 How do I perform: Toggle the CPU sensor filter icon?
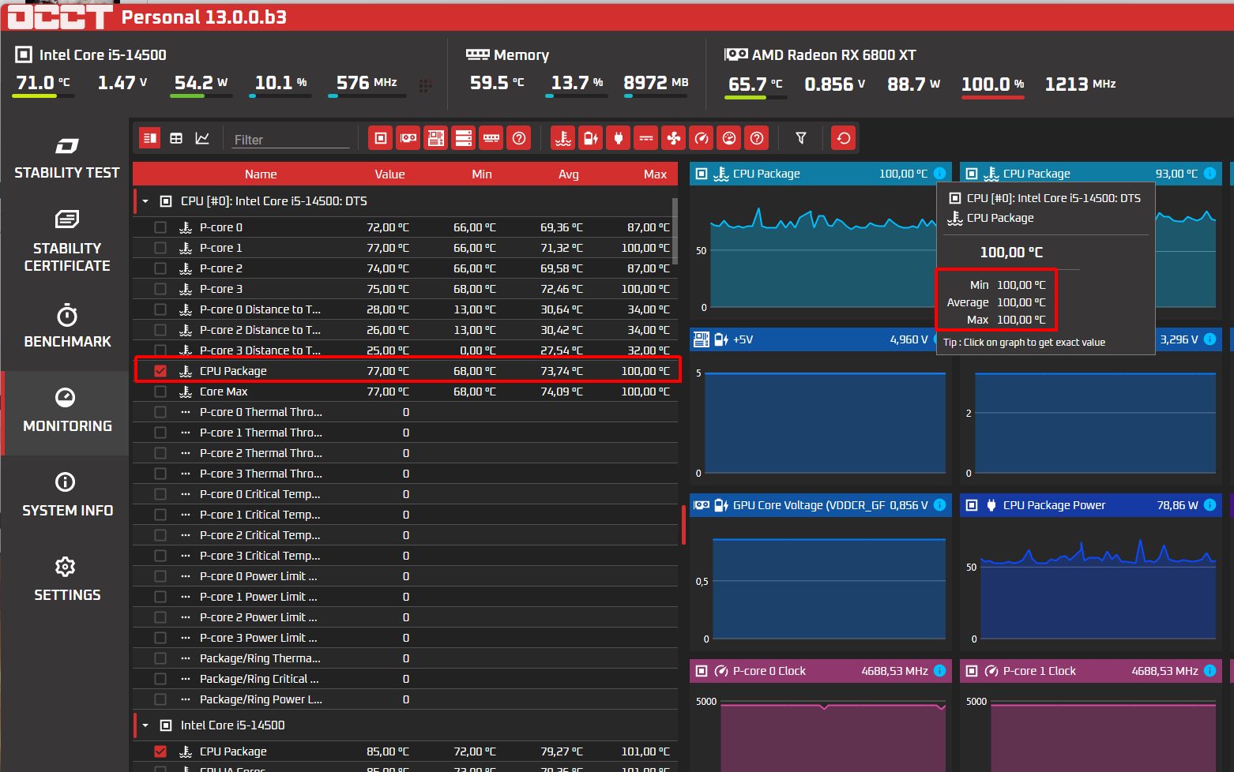pos(381,138)
